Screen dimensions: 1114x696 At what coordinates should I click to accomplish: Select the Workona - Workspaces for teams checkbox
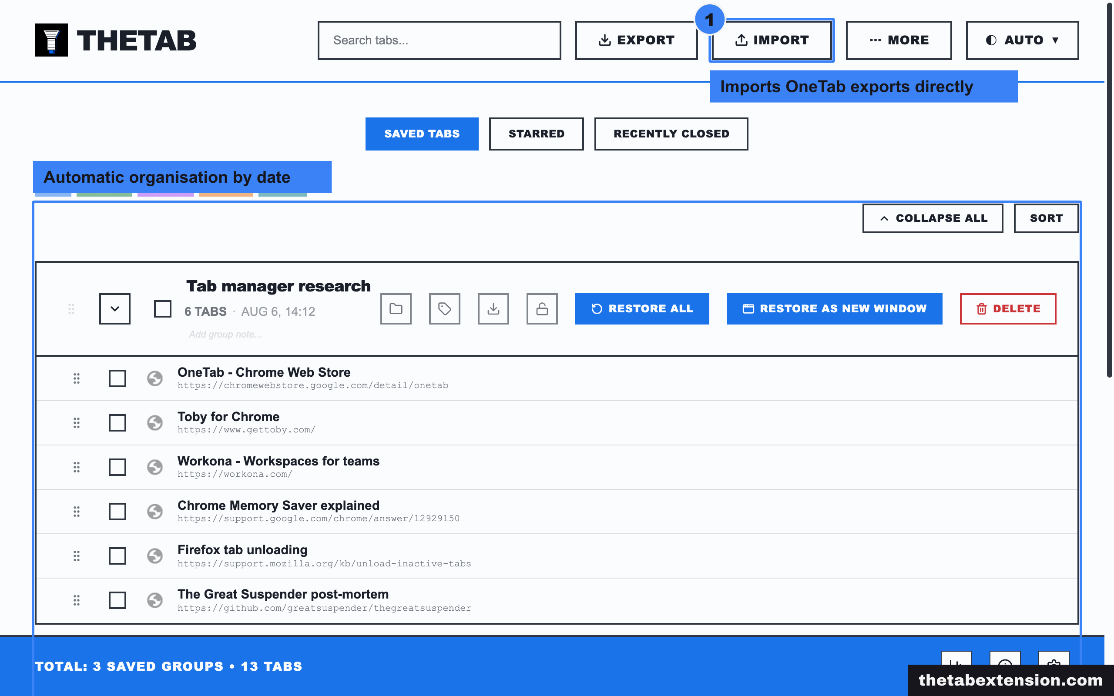point(117,467)
